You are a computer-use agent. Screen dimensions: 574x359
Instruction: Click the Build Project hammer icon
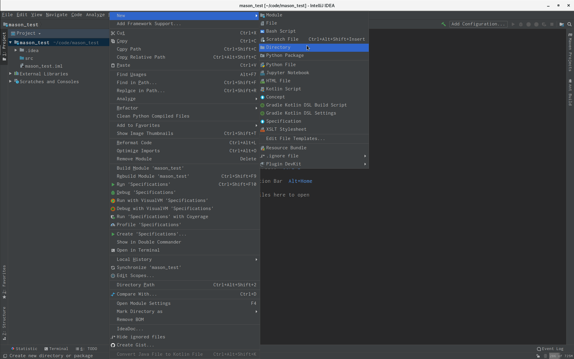(443, 24)
